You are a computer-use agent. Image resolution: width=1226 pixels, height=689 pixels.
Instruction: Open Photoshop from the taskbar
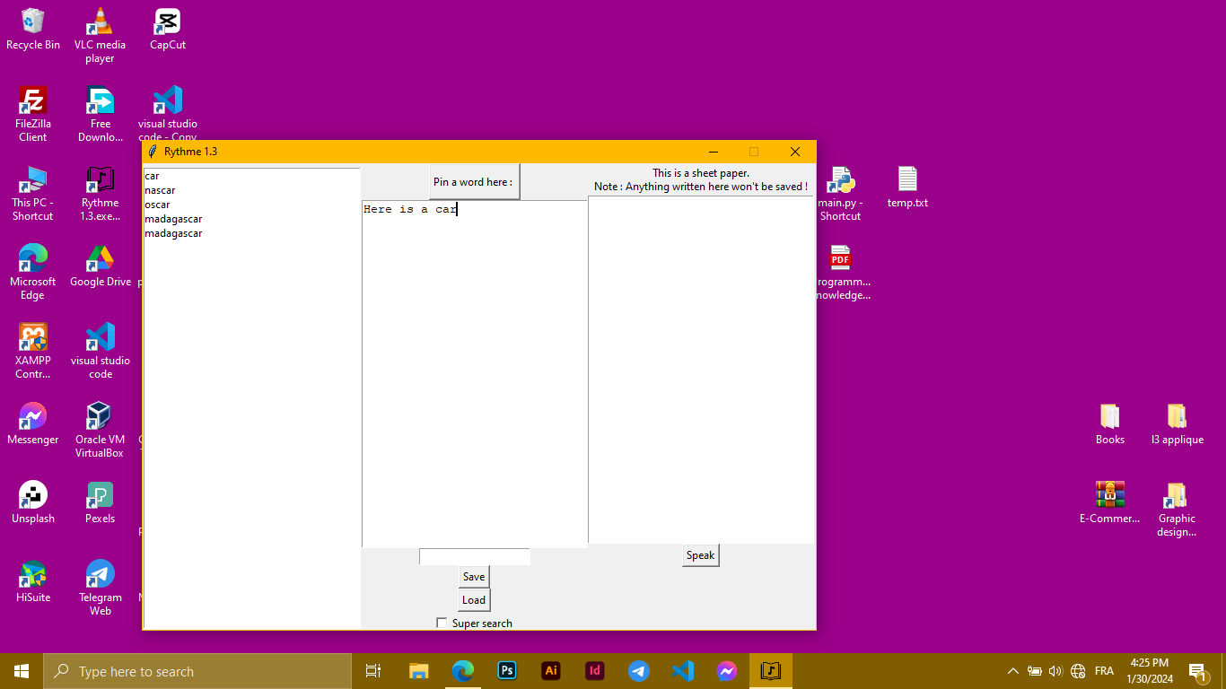click(507, 670)
